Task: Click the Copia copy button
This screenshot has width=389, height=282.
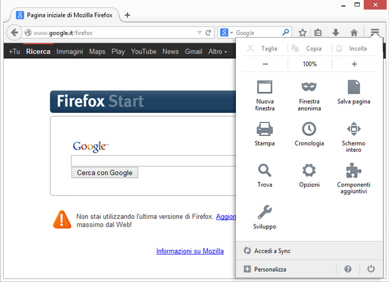Action: [306, 48]
